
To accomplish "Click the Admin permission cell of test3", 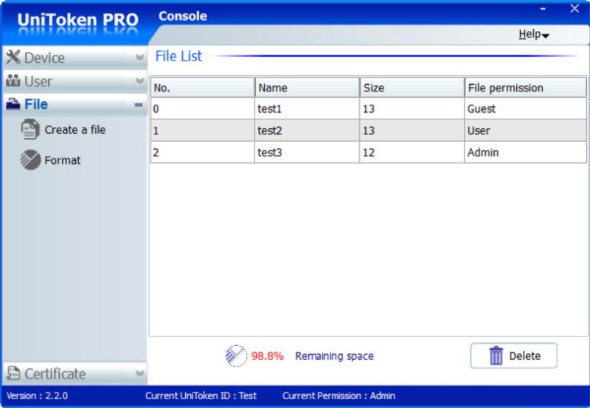I will (526, 153).
